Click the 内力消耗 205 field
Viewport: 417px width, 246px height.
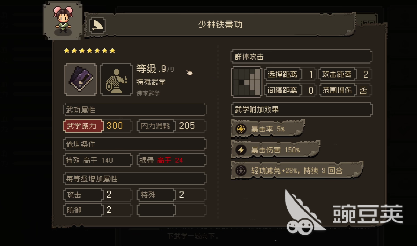click(x=172, y=126)
